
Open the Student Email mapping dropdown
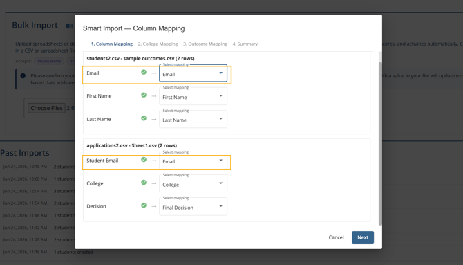(x=193, y=161)
